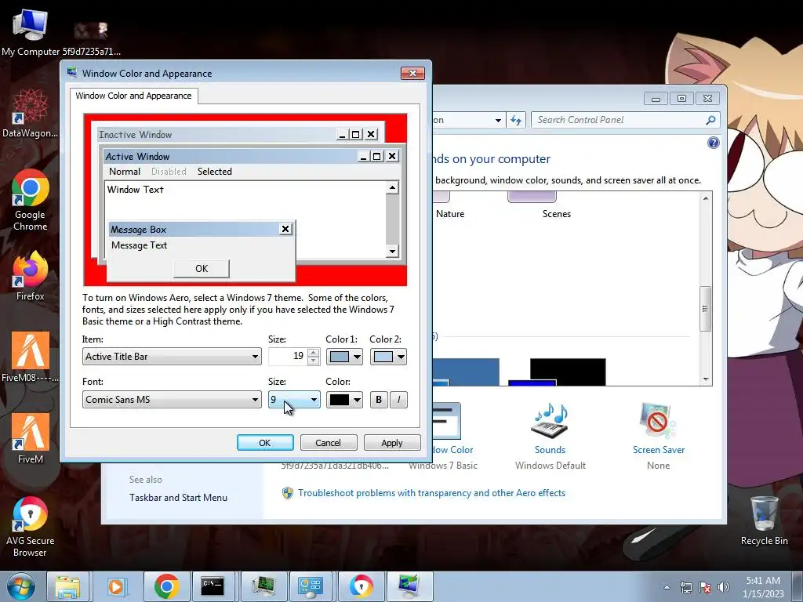The height and width of the screenshot is (602, 803).
Task: Select the Window Color and Appearance tab
Action: tap(133, 96)
